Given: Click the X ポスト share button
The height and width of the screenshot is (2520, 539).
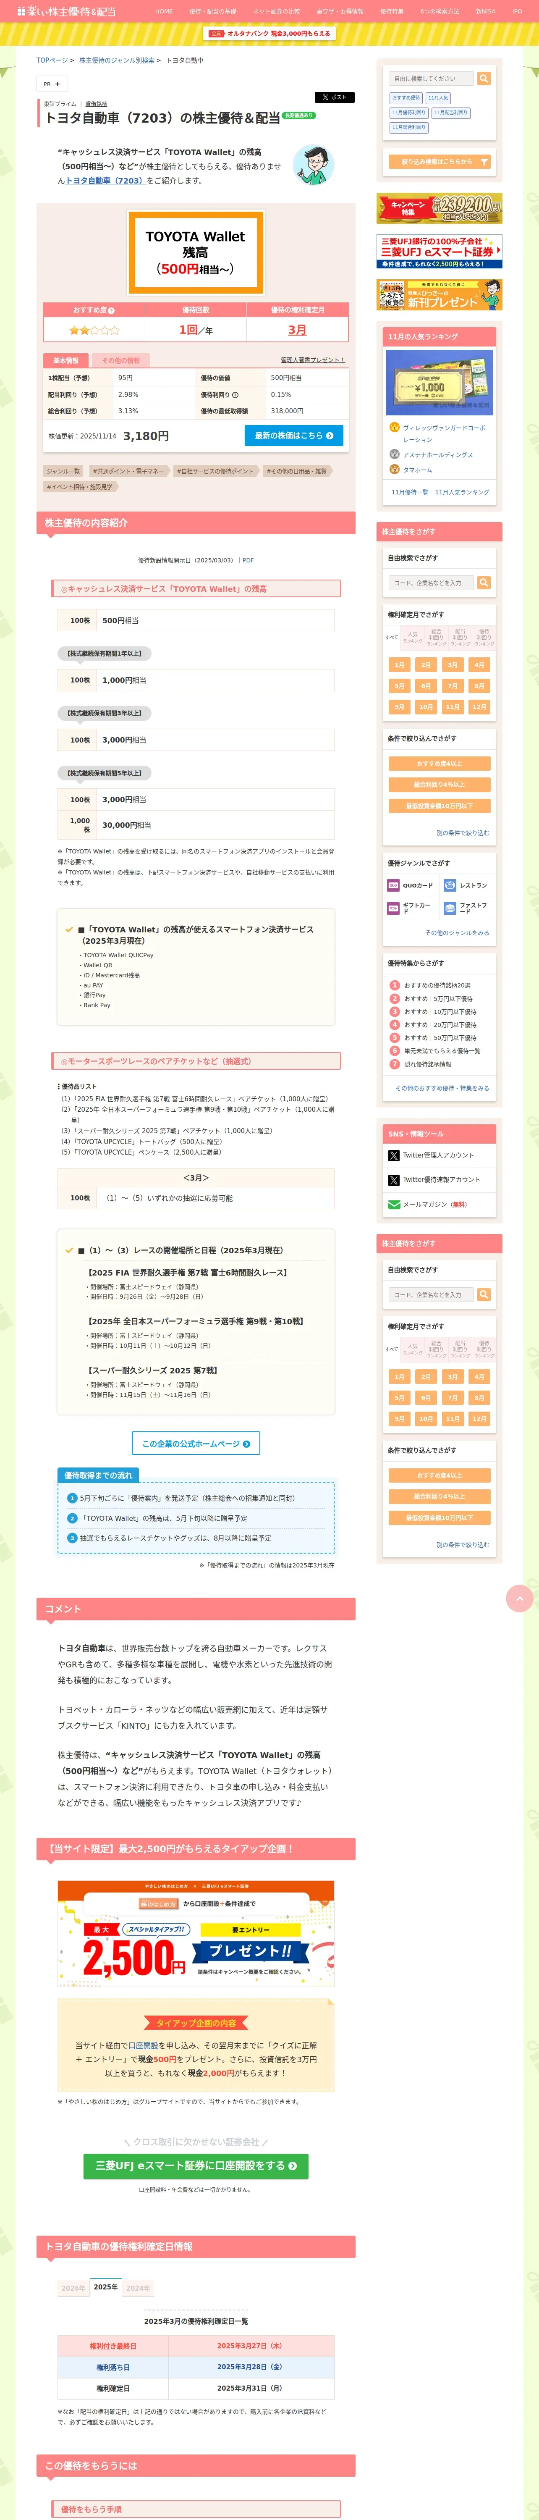Looking at the screenshot, I should [334, 98].
